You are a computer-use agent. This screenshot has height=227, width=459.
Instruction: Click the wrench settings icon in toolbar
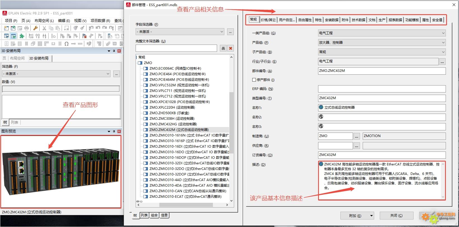[35, 28]
